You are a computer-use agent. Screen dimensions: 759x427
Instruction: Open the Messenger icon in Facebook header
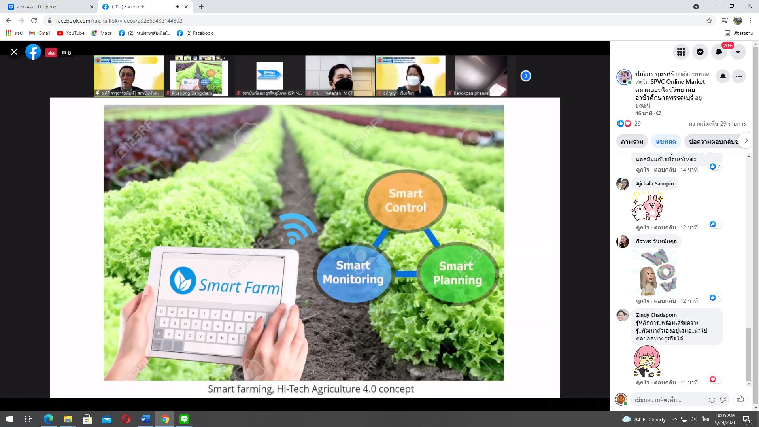700,52
